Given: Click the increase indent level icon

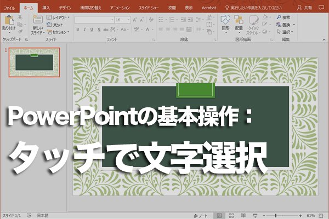Looking at the screenshot, I should tap(190, 20).
